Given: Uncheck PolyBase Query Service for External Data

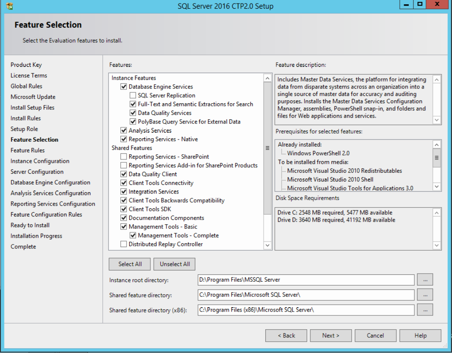Looking at the screenshot, I should click(x=133, y=121).
